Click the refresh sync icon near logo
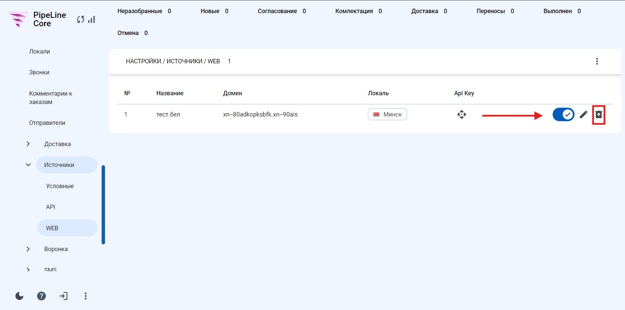 coord(80,20)
